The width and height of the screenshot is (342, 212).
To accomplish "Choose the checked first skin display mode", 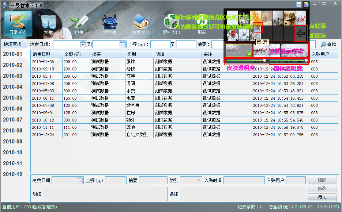I will (x=238, y=50).
